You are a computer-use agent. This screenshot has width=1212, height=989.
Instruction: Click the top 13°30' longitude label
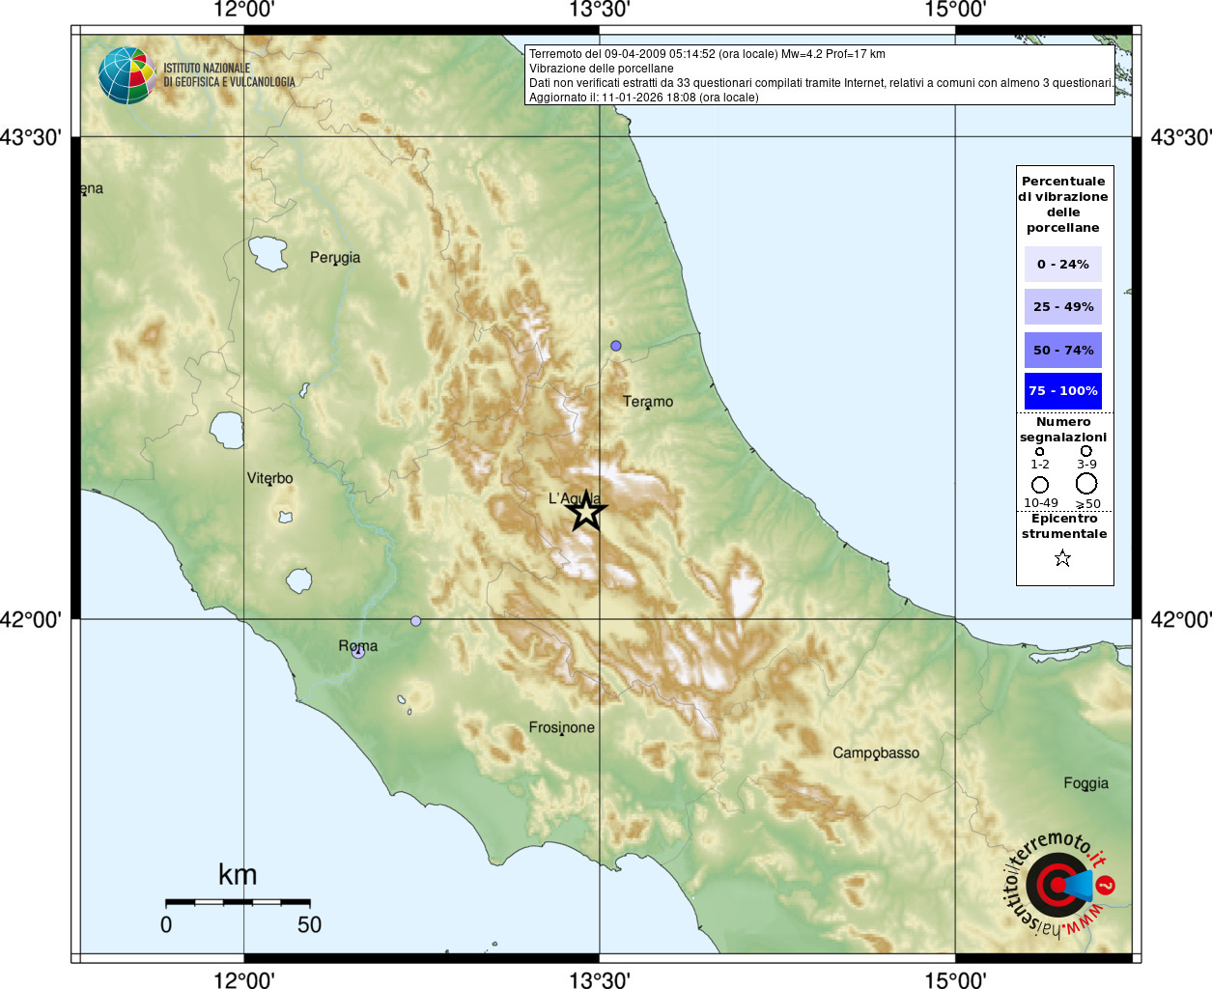[600, 10]
